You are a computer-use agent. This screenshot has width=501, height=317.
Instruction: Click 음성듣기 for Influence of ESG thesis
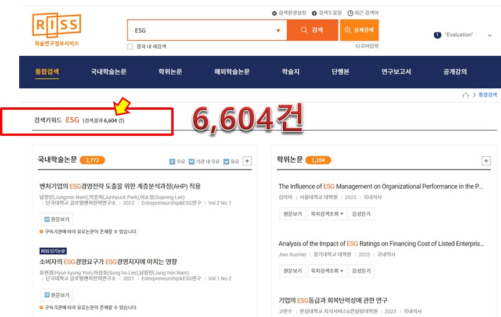(x=361, y=214)
